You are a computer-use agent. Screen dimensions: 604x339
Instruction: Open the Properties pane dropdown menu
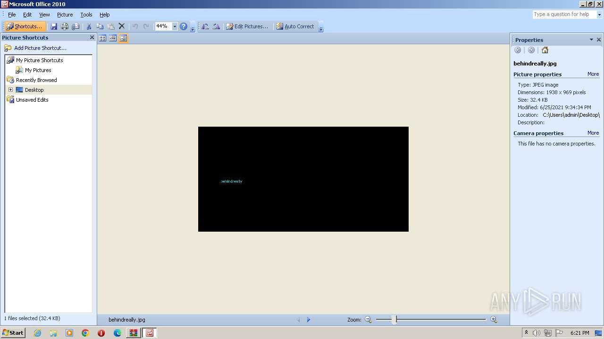[591, 40]
